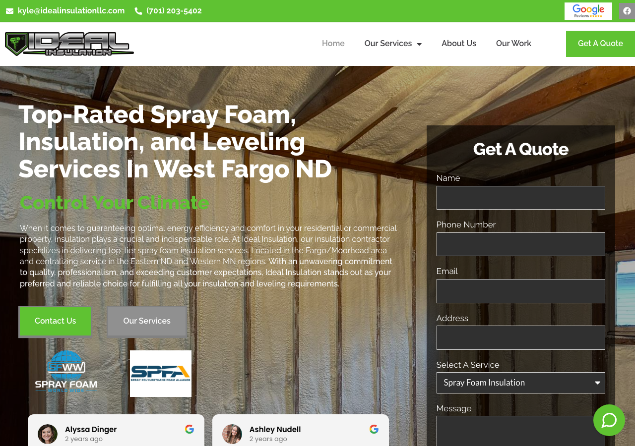Focus the Message text area
Viewport: 635px width, 446px height.
pos(520,431)
